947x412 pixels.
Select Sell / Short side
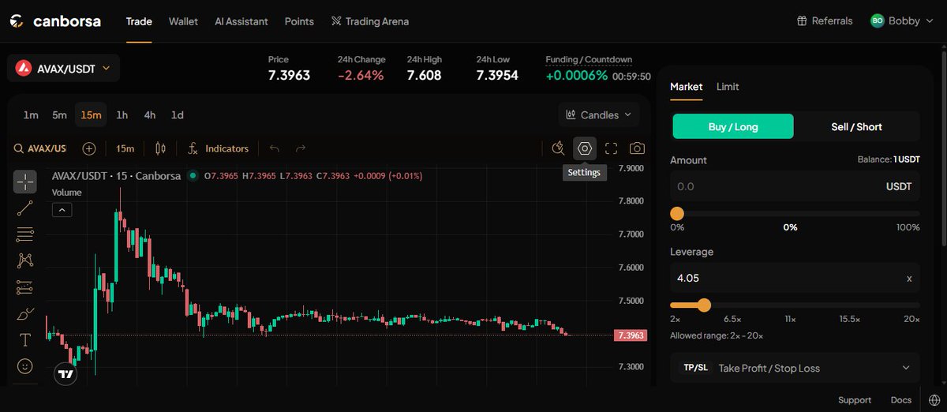pyautogui.click(x=856, y=126)
